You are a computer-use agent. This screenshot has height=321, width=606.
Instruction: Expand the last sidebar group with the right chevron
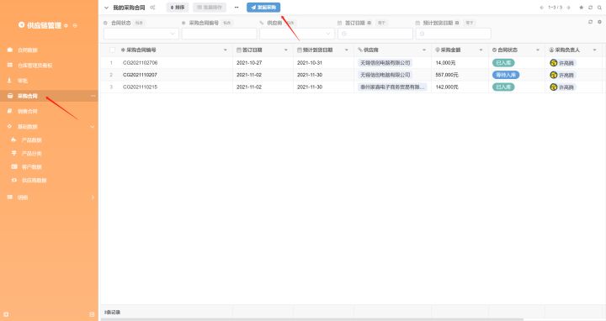click(93, 197)
